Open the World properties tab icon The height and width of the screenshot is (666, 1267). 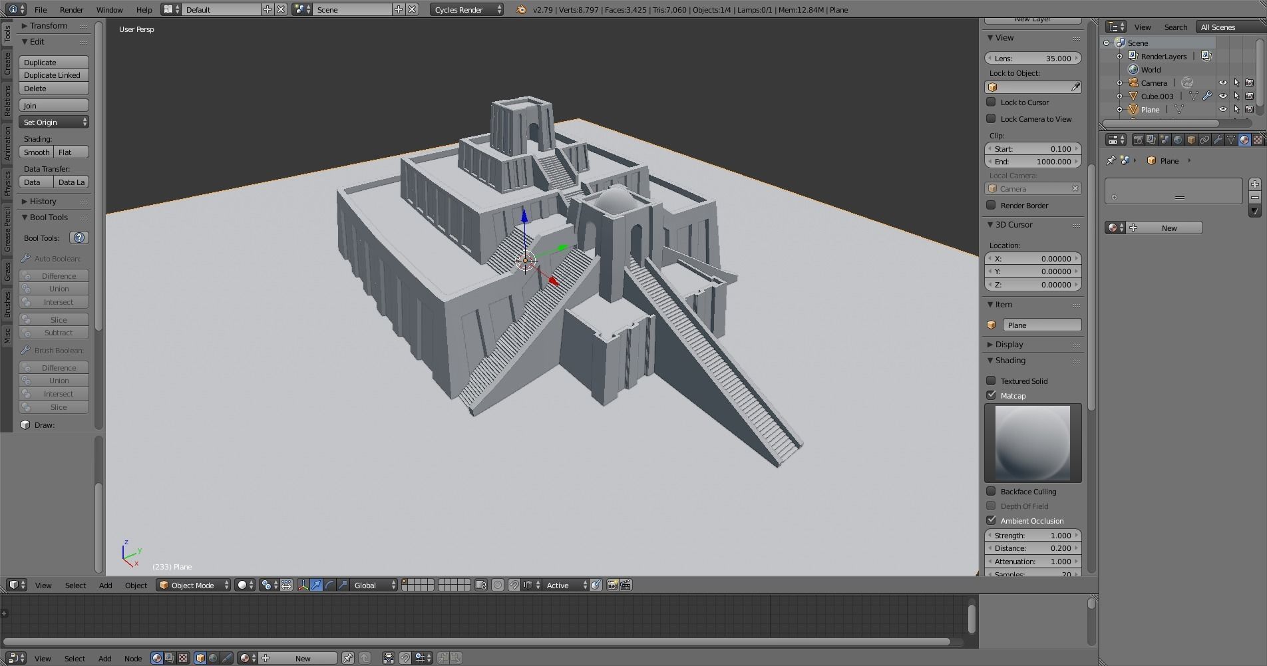(x=1178, y=140)
